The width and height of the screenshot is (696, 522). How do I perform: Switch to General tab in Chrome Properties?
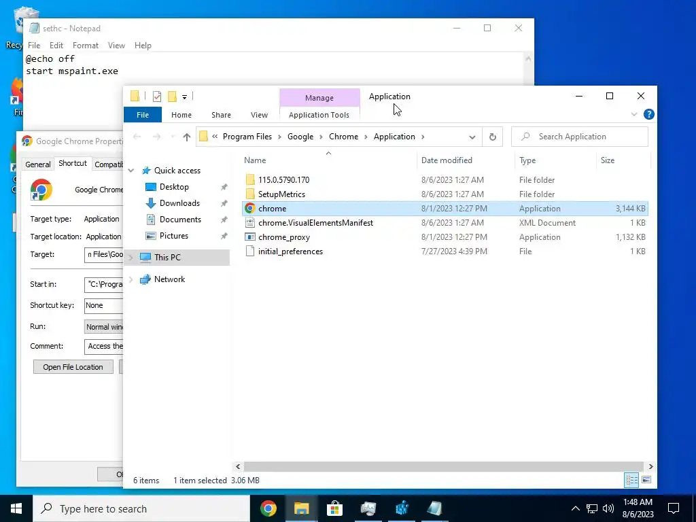coord(38,164)
